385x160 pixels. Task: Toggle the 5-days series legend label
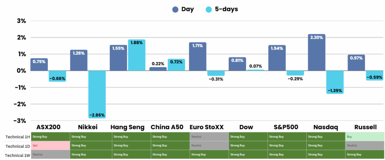pyautogui.click(x=227, y=9)
